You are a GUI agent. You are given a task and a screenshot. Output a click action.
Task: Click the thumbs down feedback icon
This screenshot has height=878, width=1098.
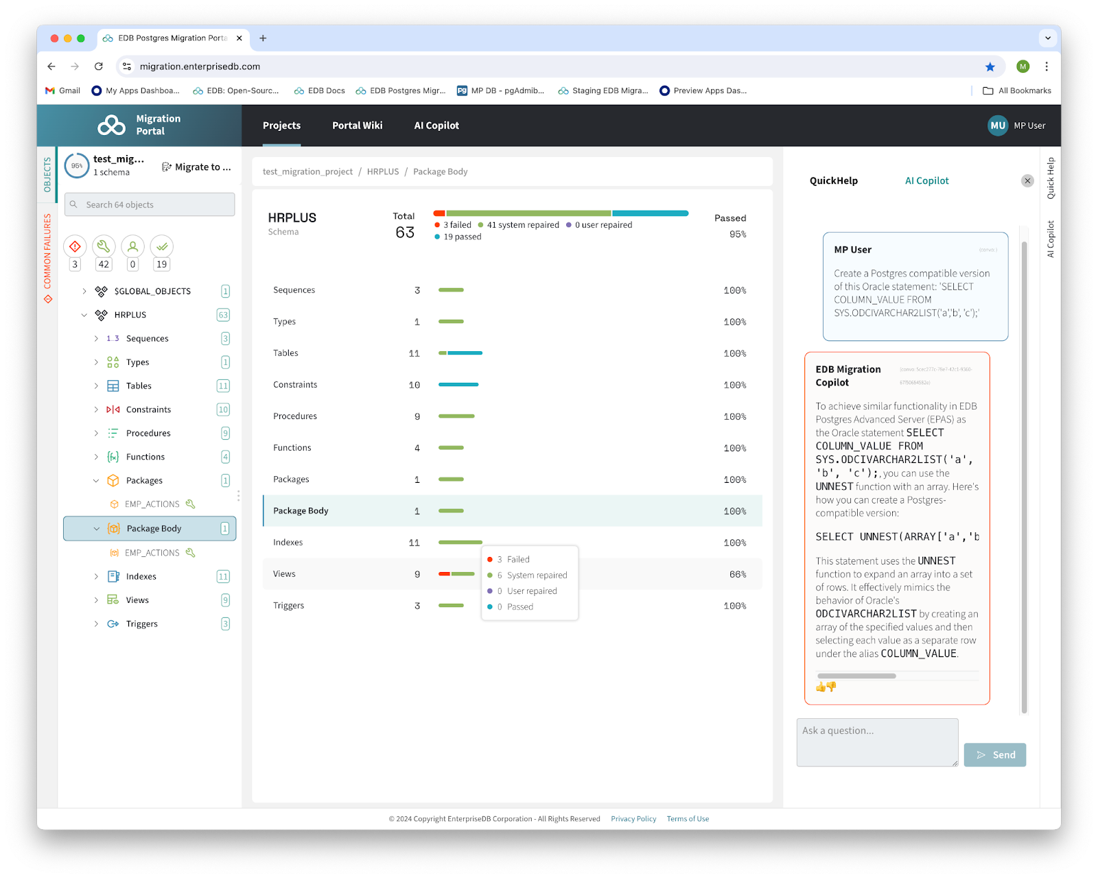(x=832, y=687)
